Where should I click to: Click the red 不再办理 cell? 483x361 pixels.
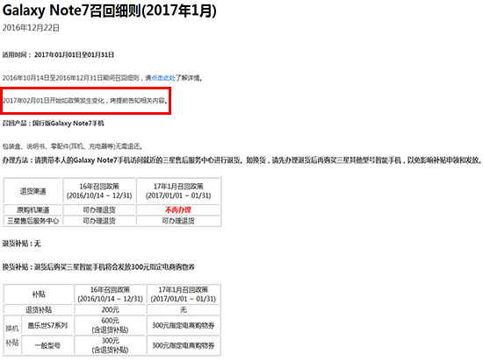coord(178,210)
